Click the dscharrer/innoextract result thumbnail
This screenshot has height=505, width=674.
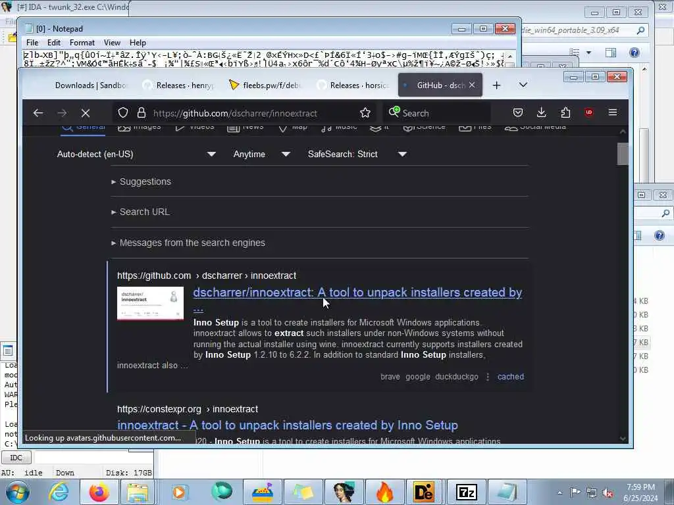tap(151, 303)
